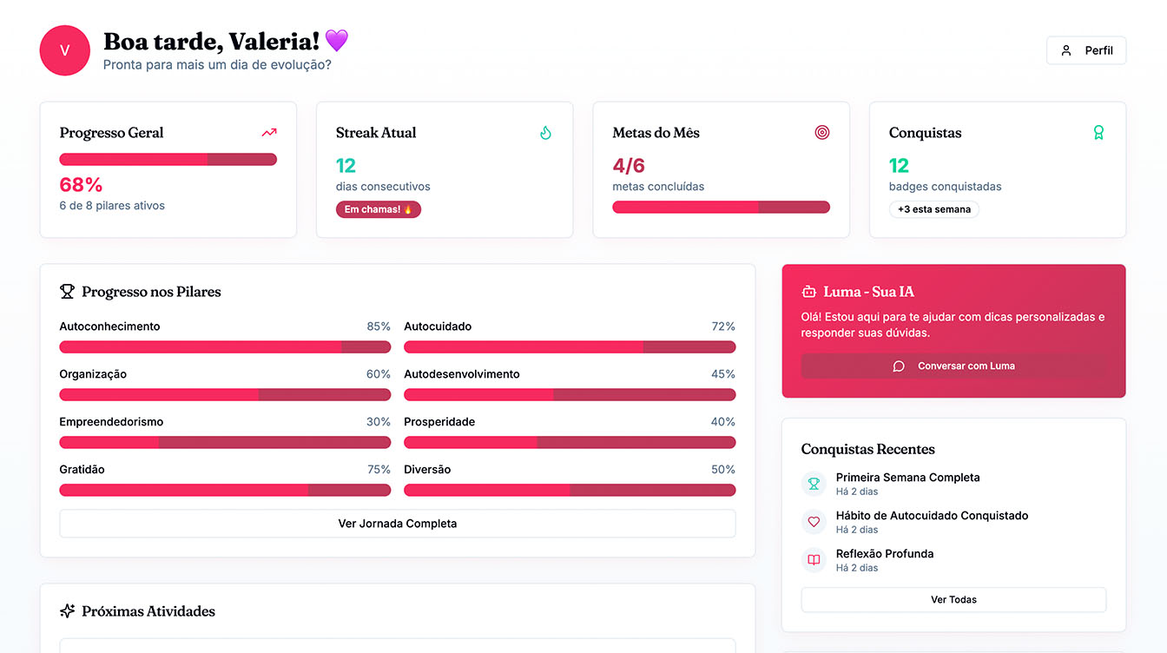Click Ver Todas in Conquistas Recentes

point(953,599)
